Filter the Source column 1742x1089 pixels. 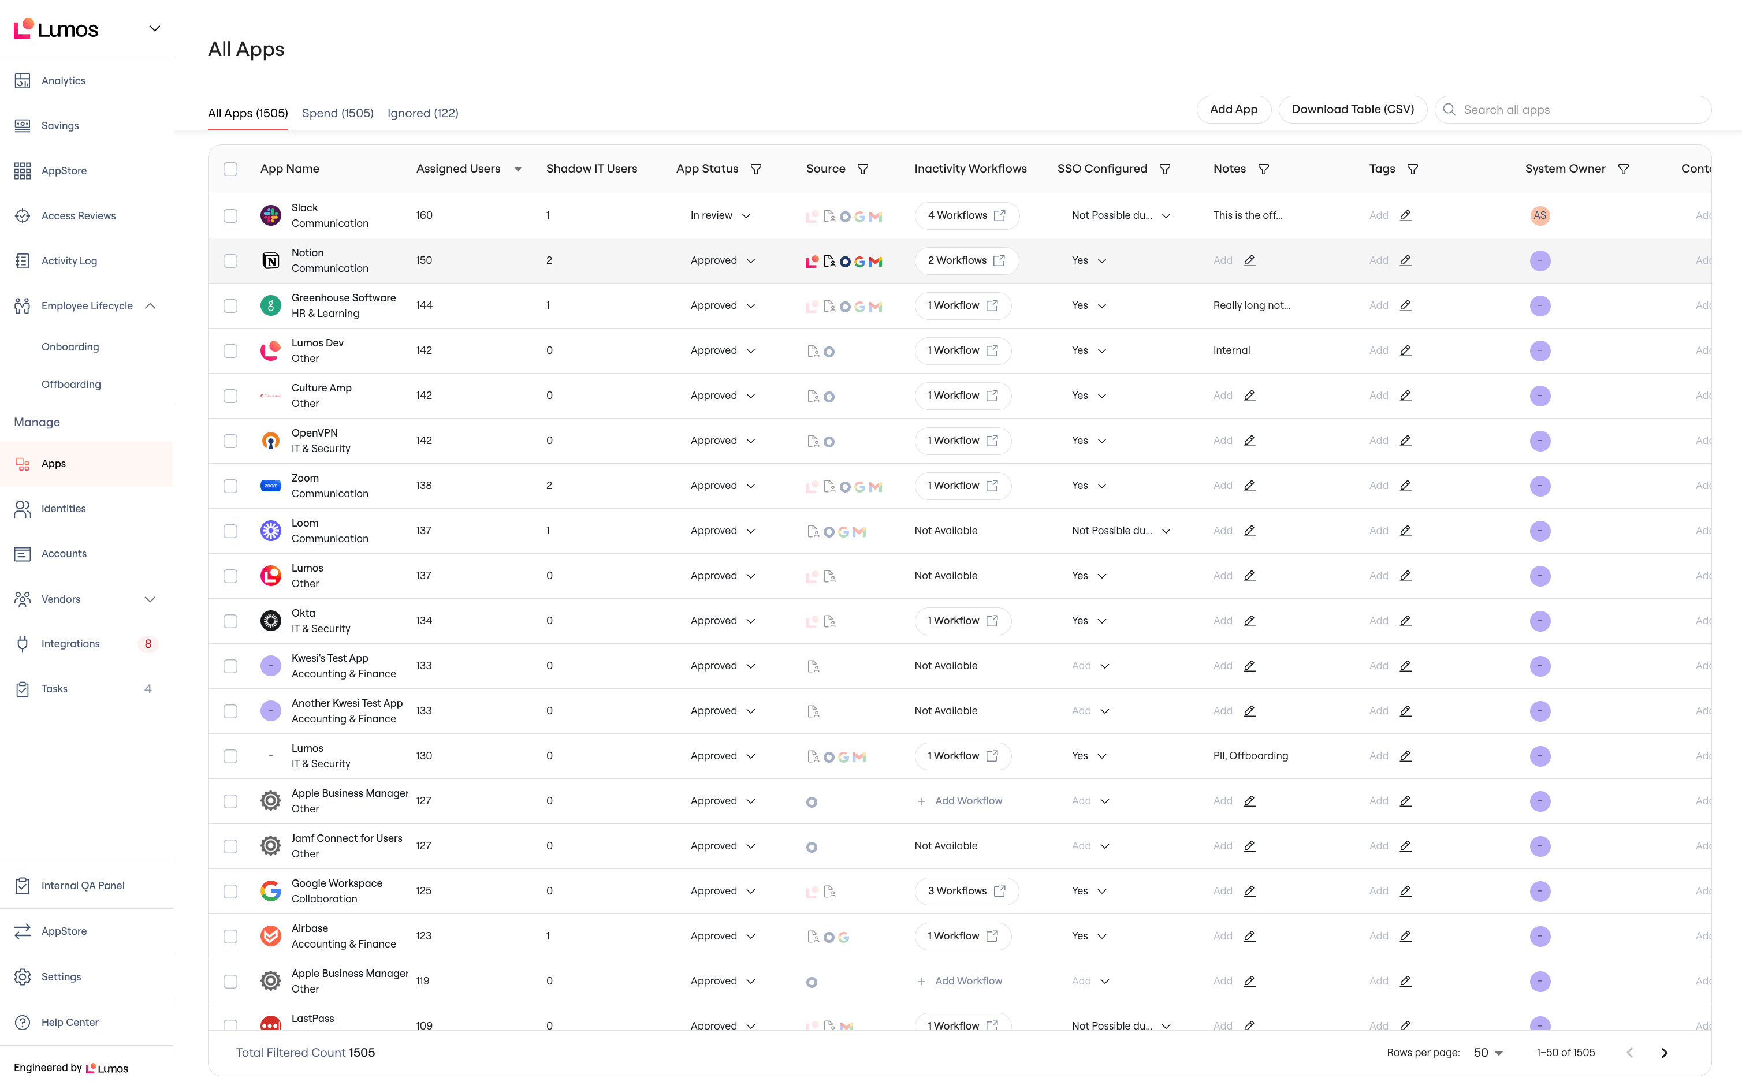[862, 169]
